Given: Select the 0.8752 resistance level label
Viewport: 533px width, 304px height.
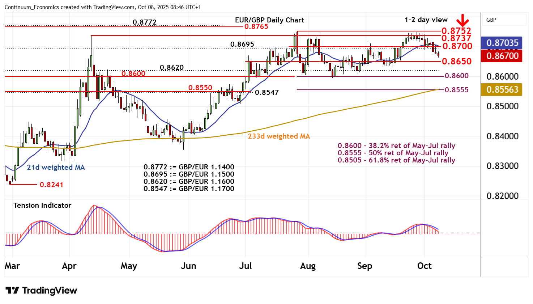Looking at the screenshot, I should pos(456,31).
